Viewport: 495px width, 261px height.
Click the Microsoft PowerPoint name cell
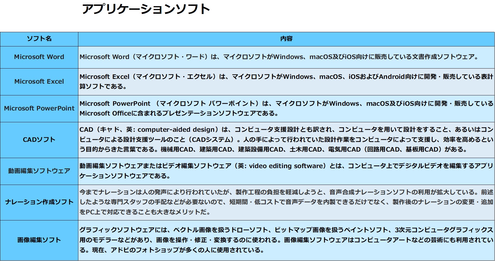click(x=39, y=109)
